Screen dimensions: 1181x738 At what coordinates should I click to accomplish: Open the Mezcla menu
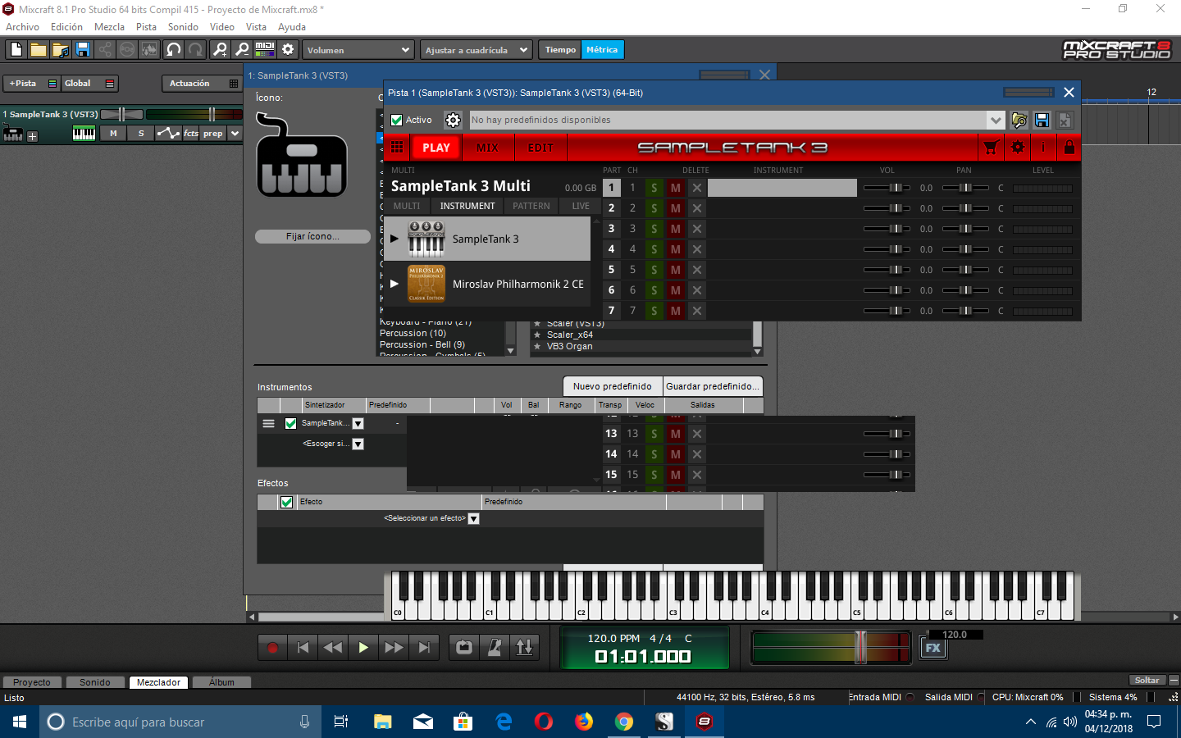pos(109,27)
